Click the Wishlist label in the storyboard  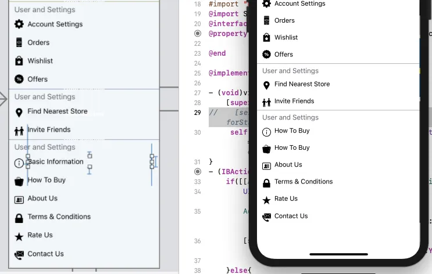tap(40, 60)
